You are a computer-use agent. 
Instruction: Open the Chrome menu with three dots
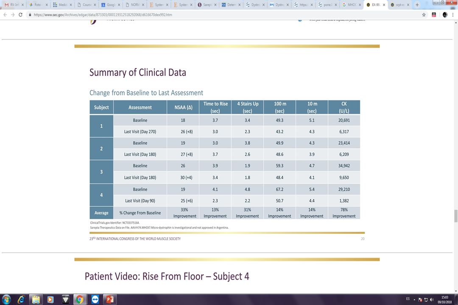(x=453, y=14)
